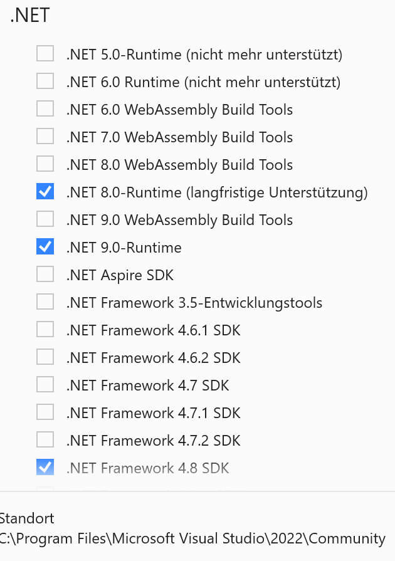Select the .NET Framework 4.7 SDK
The width and height of the screenshot is (395, 561).
pos(45,384)
